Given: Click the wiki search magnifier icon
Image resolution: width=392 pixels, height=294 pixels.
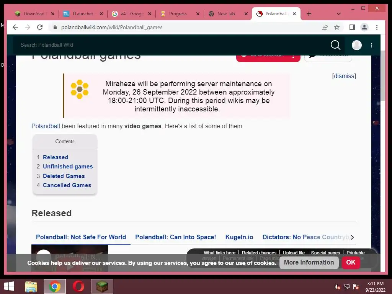Looking at the screenshot, I should click(335, 45).
